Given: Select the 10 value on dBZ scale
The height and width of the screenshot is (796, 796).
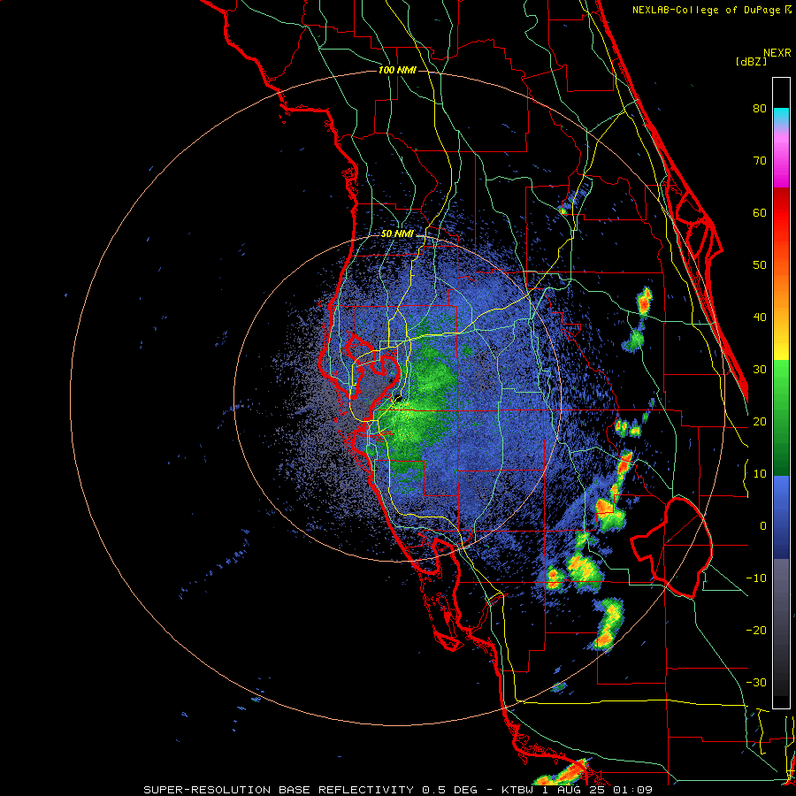Looking at the screenshot, I should click(760, 474).
